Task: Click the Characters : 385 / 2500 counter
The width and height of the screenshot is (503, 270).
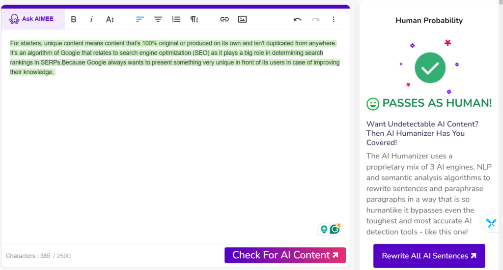Action: pos(38,256)
